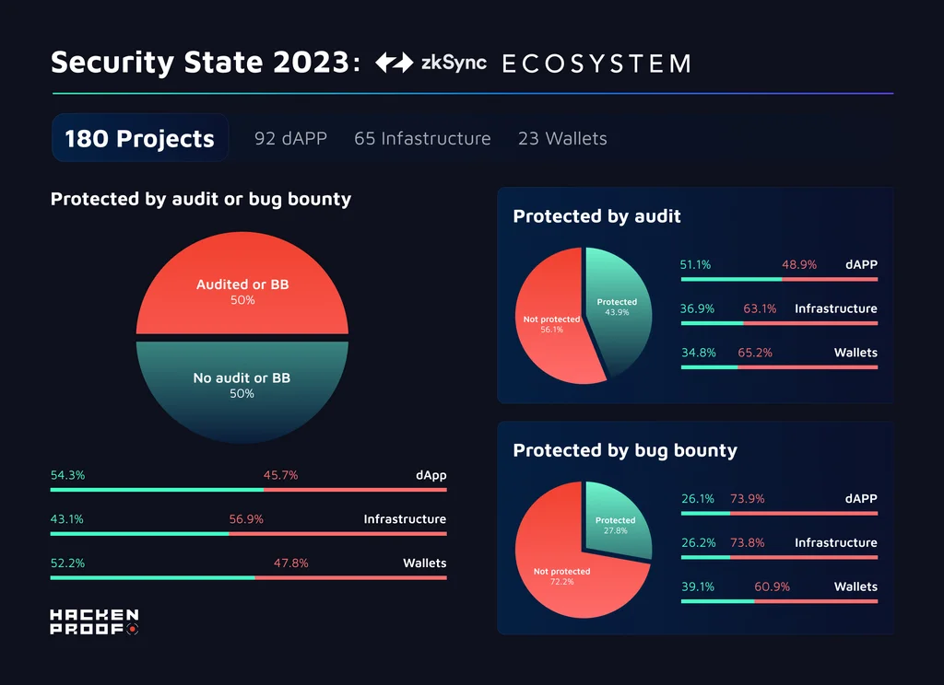Click the zkSync double-arrow logo icon
Screen dimensions: 944x685
(395, 63)
